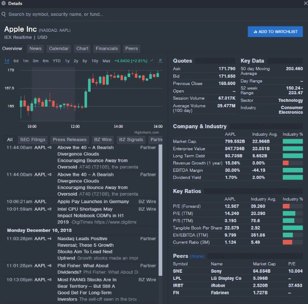
Task: Click the Bid value 171.650
Action: point(227,76)
